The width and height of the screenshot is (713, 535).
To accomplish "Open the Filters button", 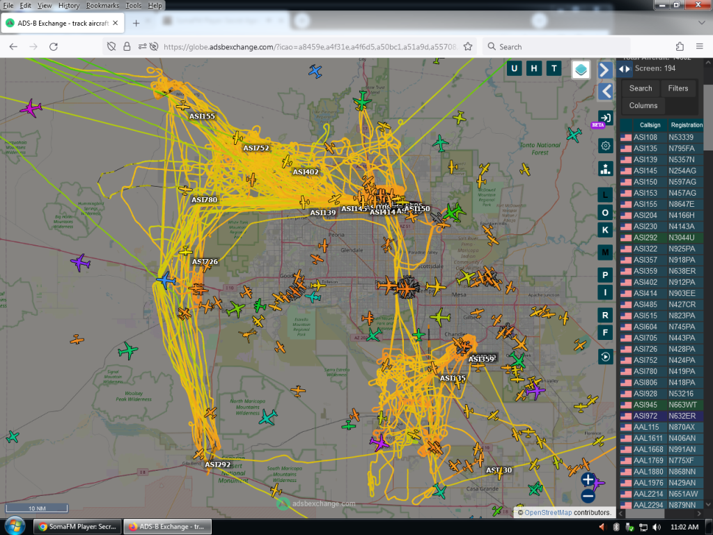I will tap(678, 88).
